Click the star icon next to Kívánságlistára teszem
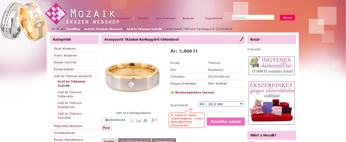The width and height of the screenshot is (346, 142). click(x=172, y=92)
